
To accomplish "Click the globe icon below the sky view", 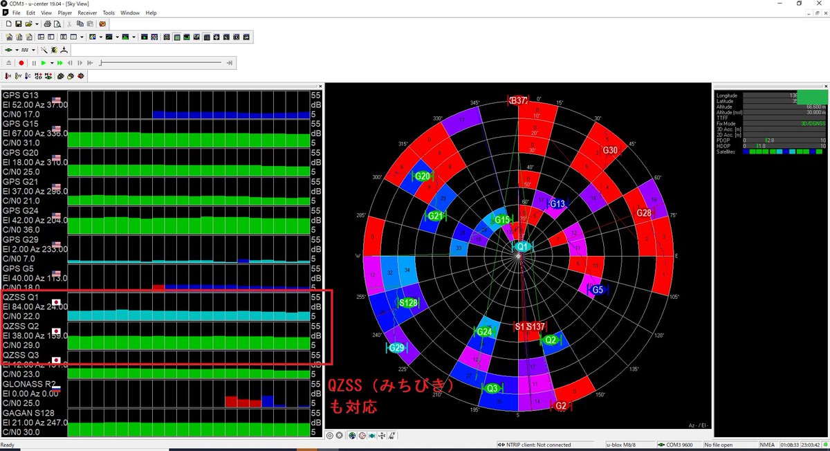I will [x=352, y=435].
